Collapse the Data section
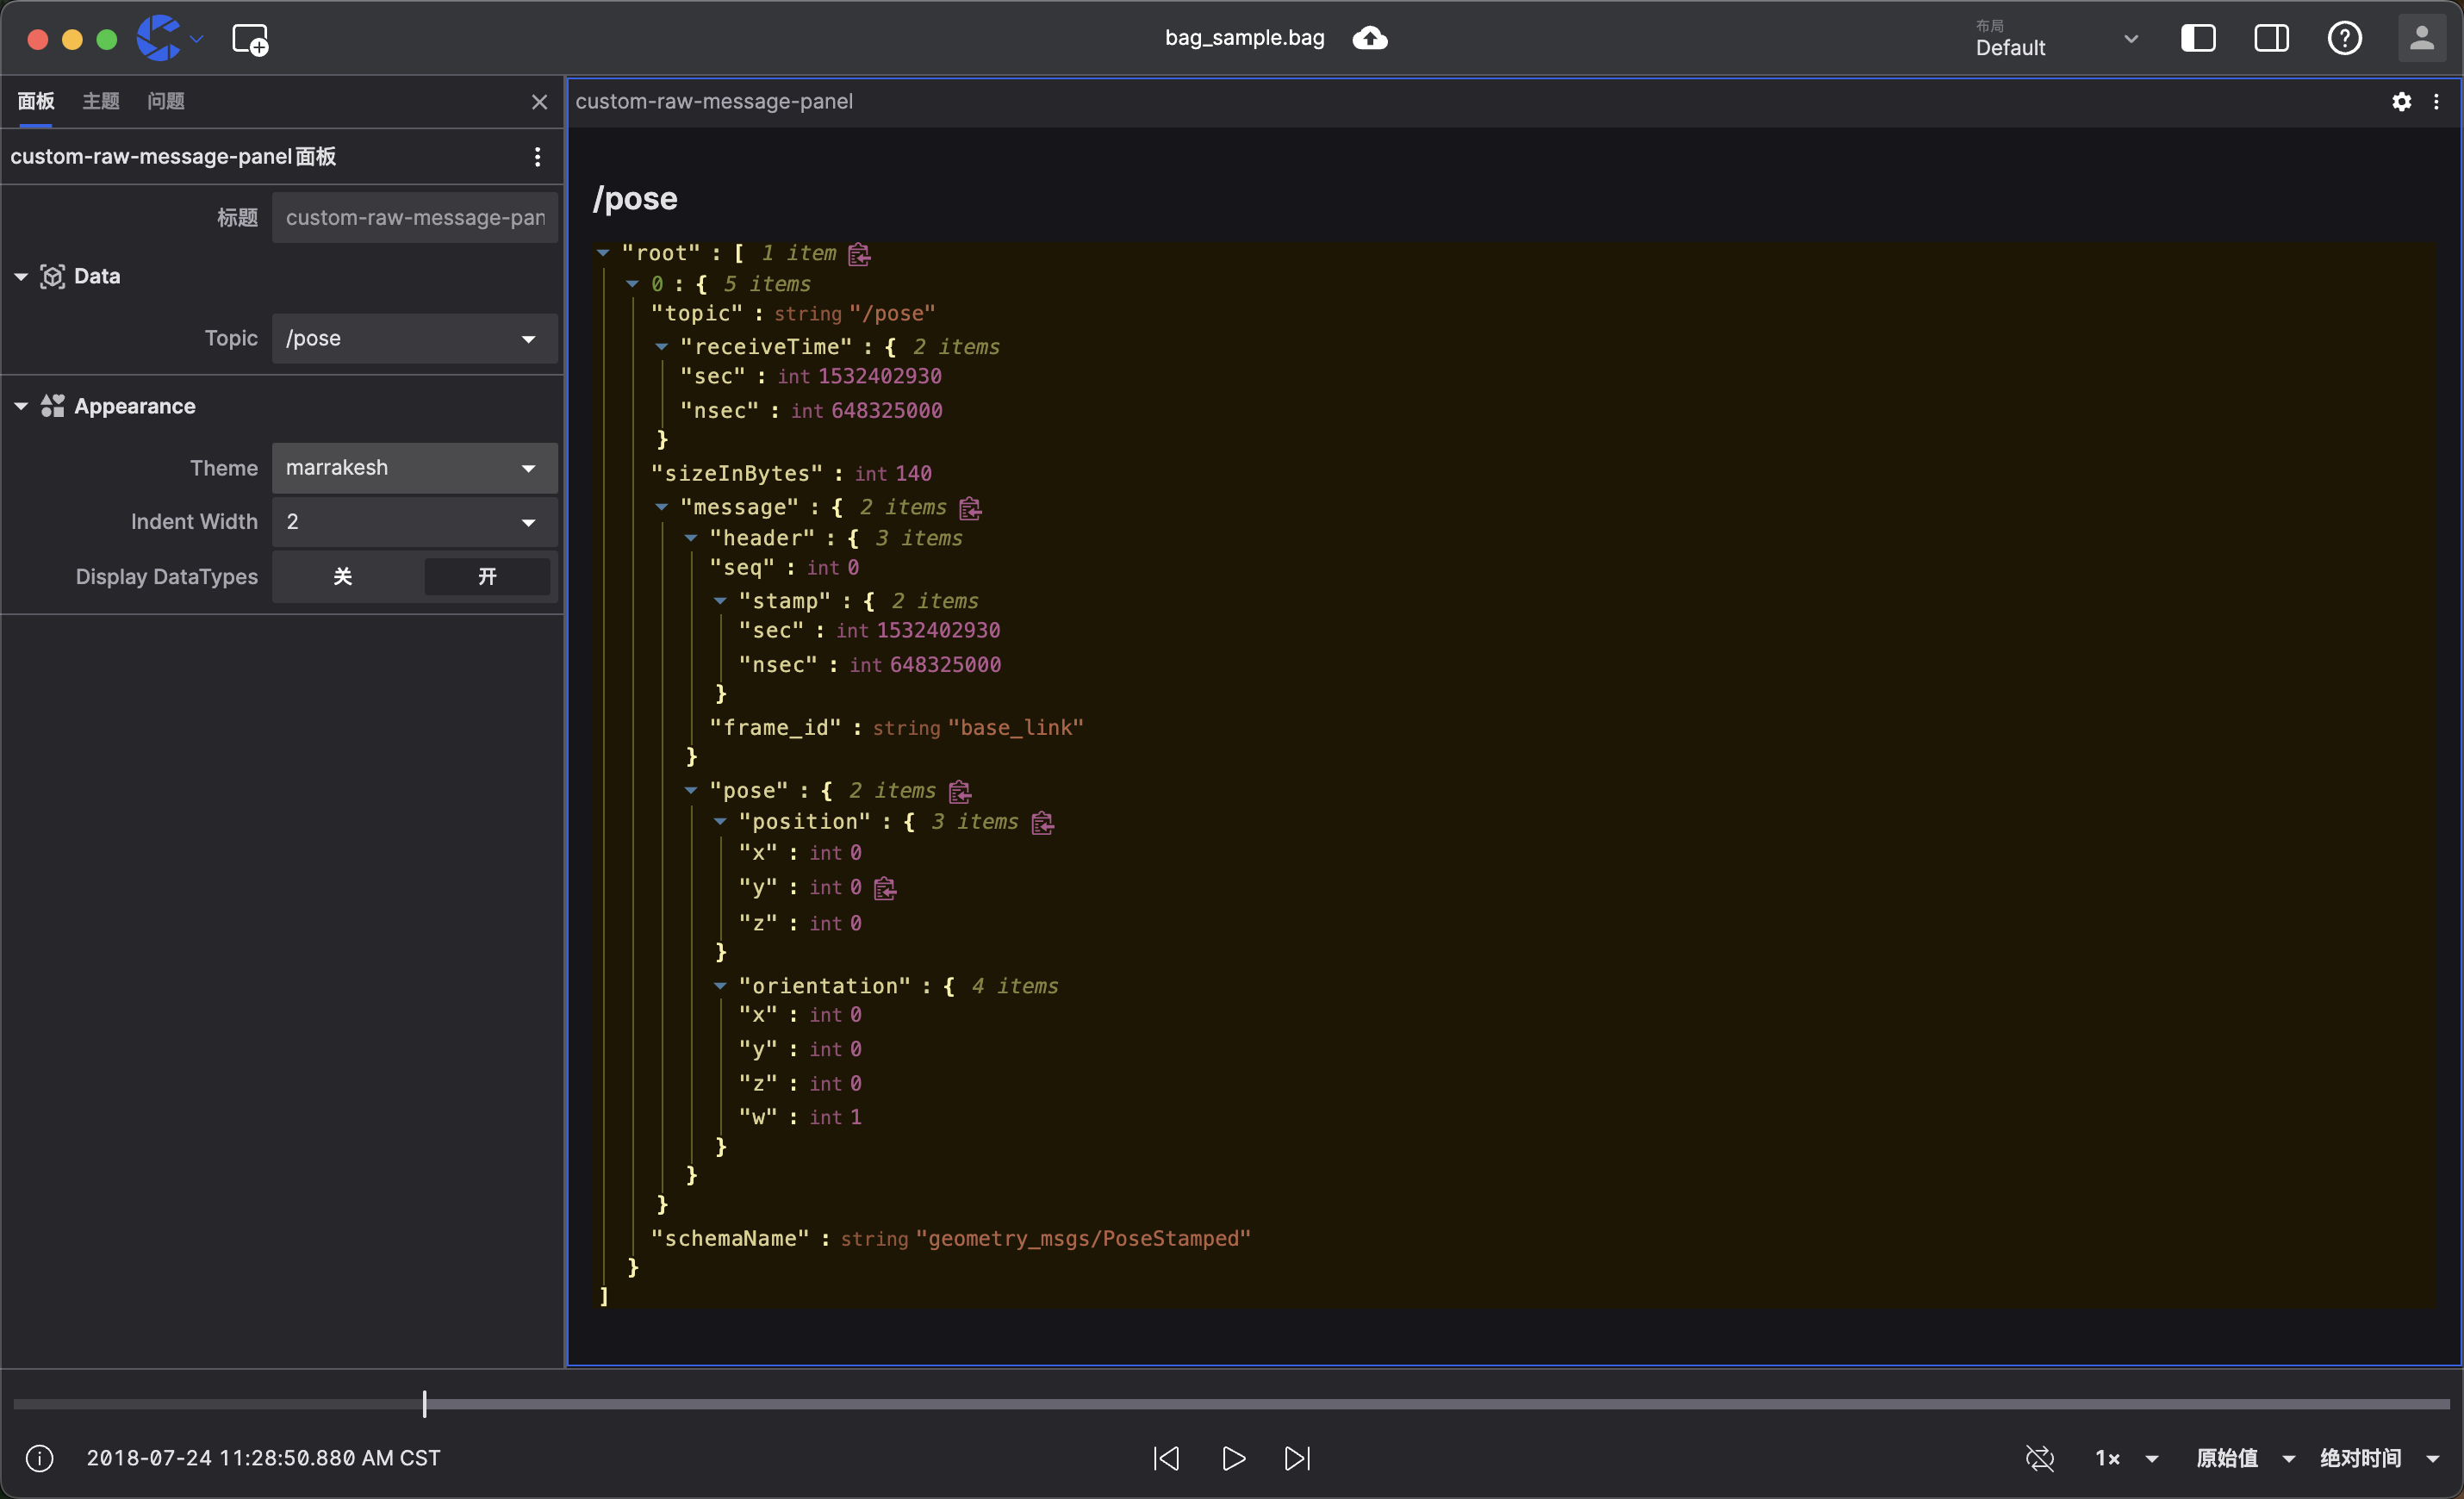 click(21, 277)
